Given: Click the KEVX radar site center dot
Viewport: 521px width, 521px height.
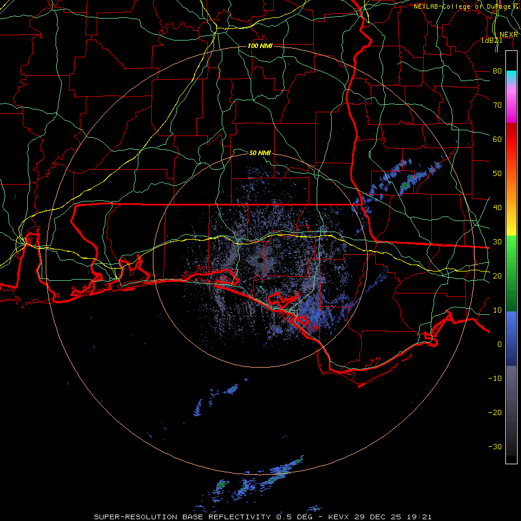Looking at the screenshot, I should pos(260,260).
